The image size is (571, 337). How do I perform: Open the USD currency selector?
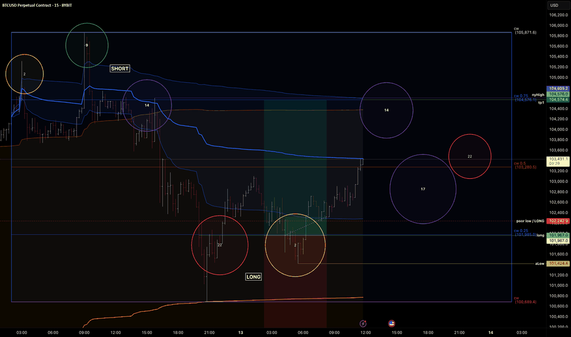pos(558,5)
